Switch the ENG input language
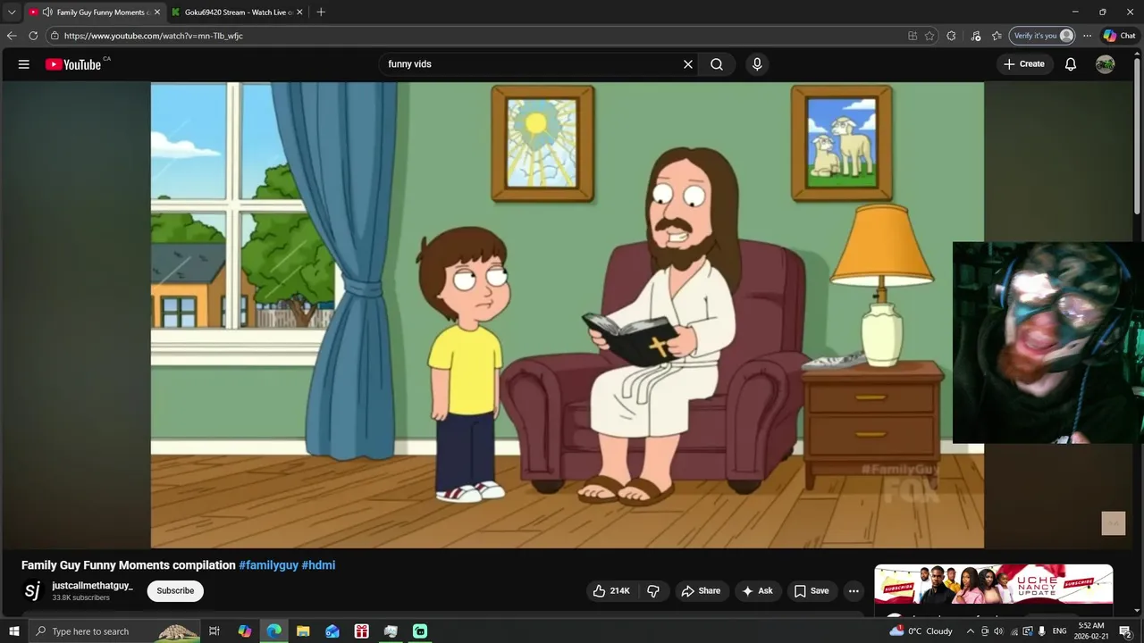The height and width of the screenshot is (643, 1144). [x=1060, y=631]
